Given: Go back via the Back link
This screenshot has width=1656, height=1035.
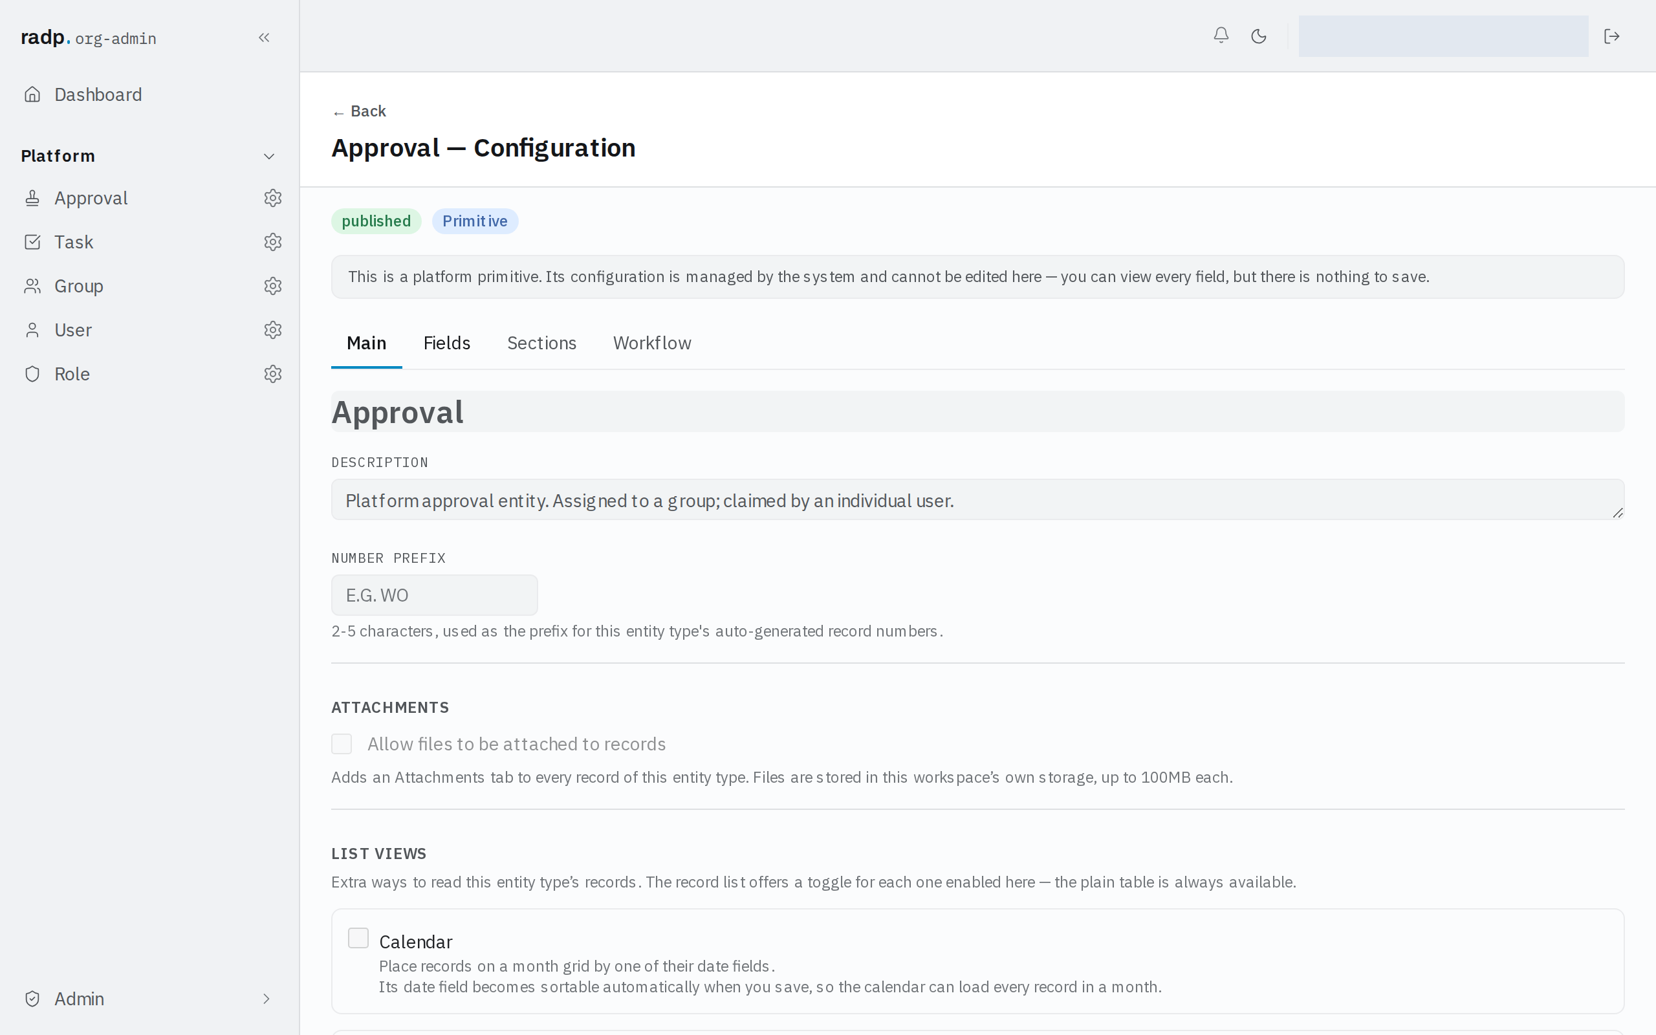Looking at the screenshot, I should (359, 111).
